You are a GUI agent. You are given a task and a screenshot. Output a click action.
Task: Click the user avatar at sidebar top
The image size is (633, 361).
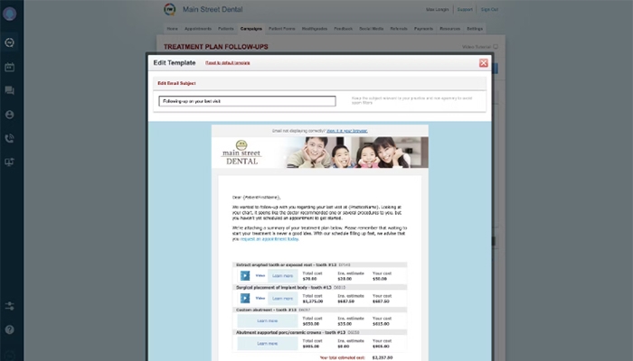9,14
